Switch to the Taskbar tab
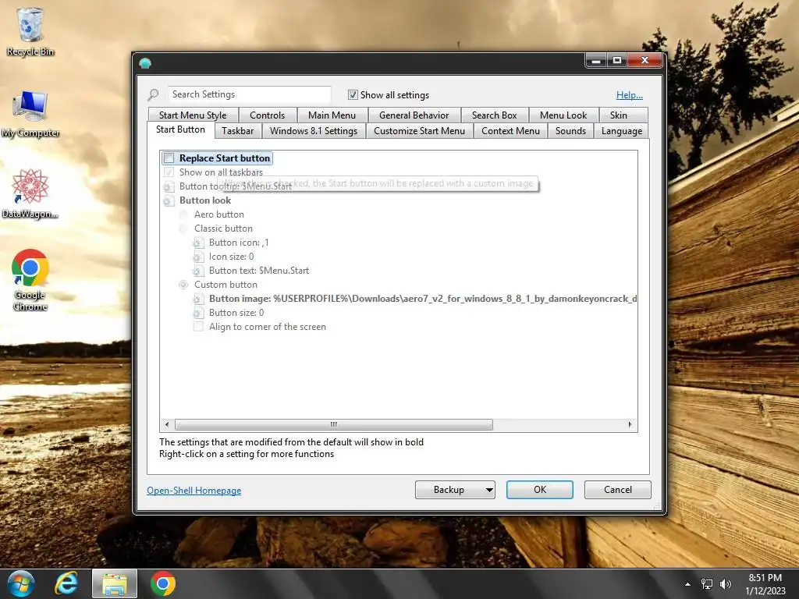799x599 pixels. (237, 131)
